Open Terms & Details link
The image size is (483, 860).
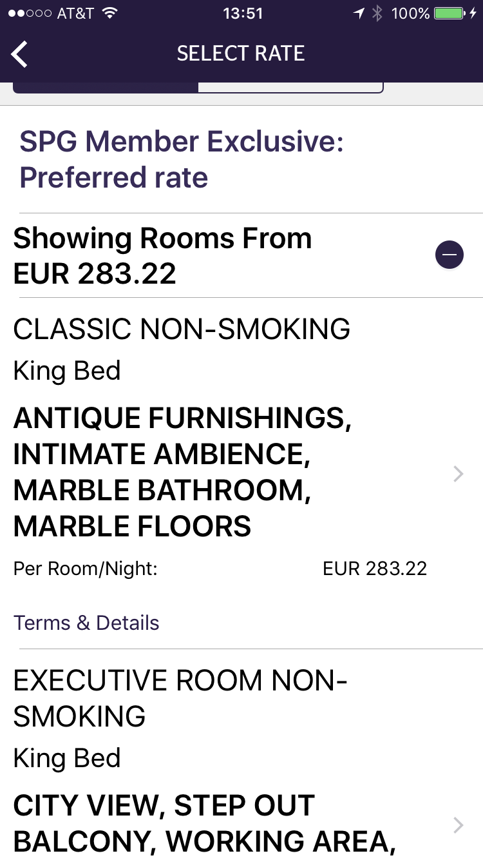(x=86, y=623)
